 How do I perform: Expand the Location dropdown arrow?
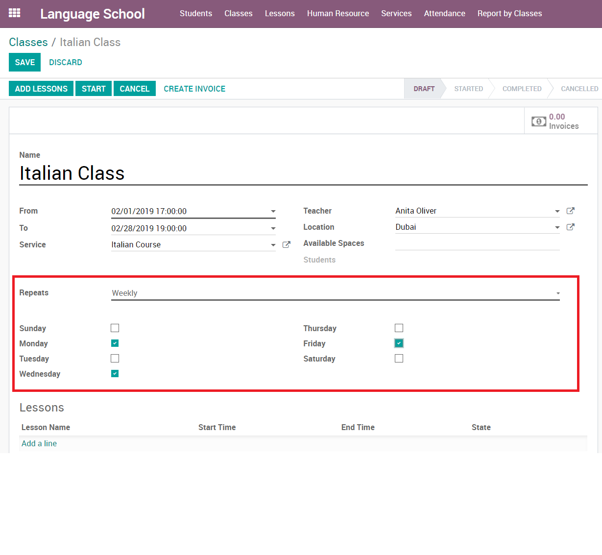[557, 227]
